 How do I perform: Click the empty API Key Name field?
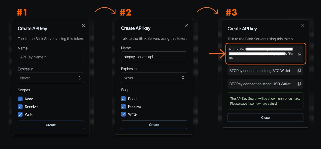[51, 57]
